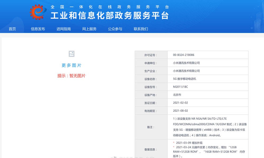Click the manufacturer value beside 生产企业

tap(186, 71)
